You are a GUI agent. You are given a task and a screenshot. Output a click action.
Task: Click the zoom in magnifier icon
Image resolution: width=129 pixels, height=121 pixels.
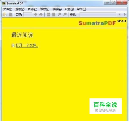tap(65, 15)
